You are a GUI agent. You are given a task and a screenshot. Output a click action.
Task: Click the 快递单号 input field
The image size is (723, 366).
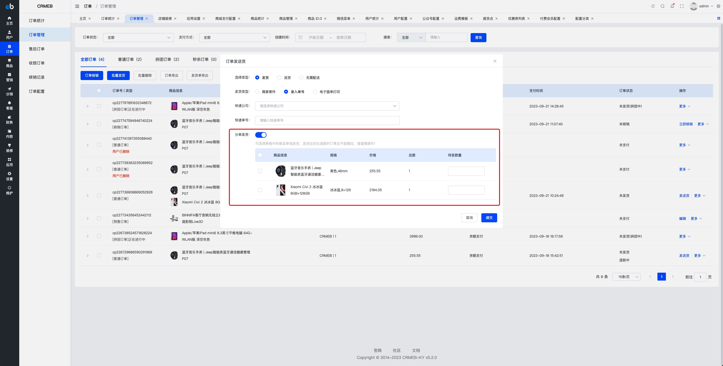pyautogui.click(x=327, y=120)
